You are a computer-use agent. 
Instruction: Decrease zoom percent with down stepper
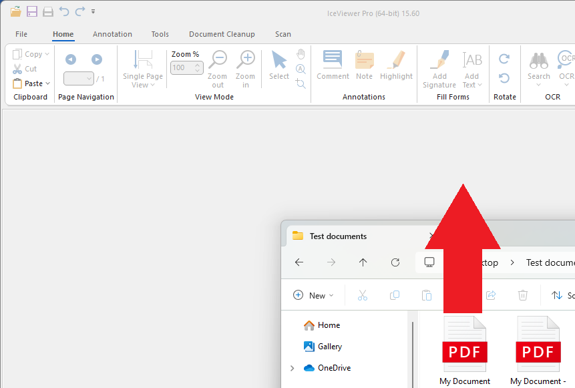click(x=198, y=70)
